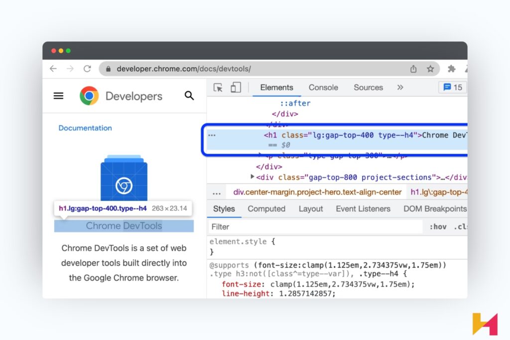Screen dimensions: 510x340
Task: Open the hamburger navigation menu
Action: (58, 96)
